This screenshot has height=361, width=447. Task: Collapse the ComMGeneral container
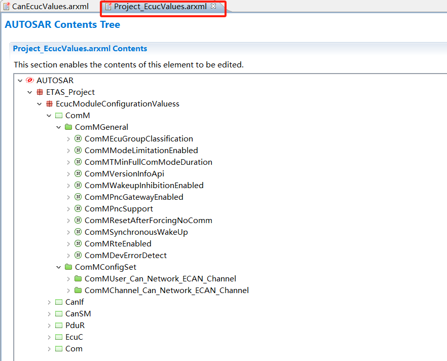(59, 127)
